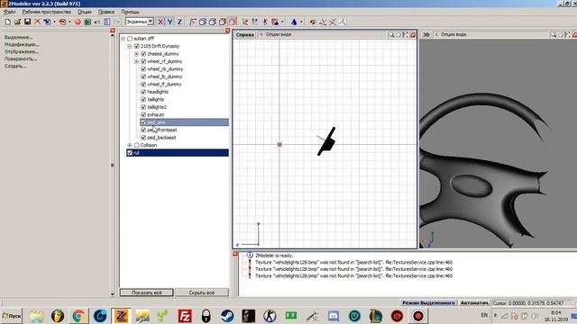
Task: Select the taillights tree row
Action: [x=156, y=100]
